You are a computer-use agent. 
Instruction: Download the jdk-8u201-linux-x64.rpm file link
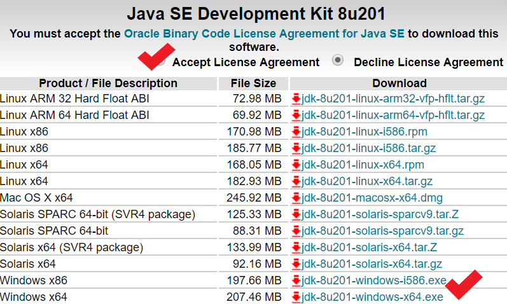click(363, 165)
